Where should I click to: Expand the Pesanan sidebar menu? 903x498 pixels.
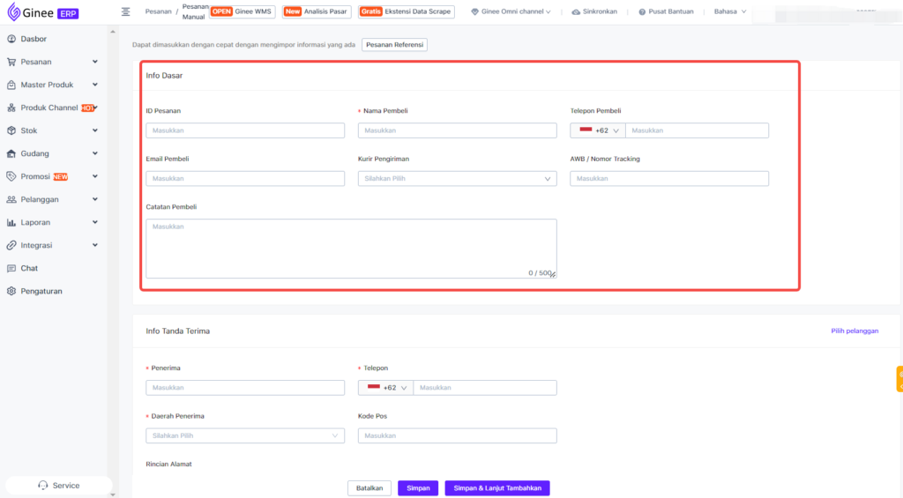point(95,62)
